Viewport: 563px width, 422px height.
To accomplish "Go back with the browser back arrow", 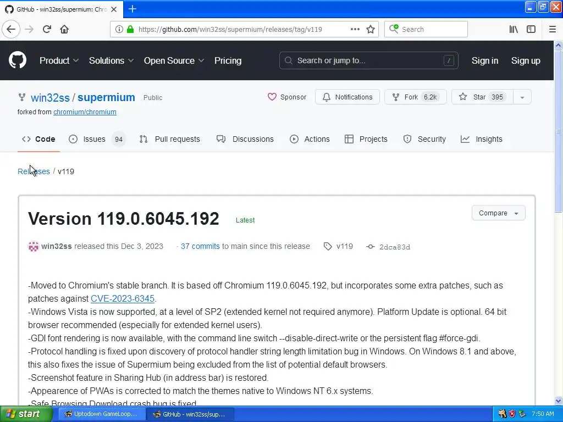I will [x=11, y=29].
